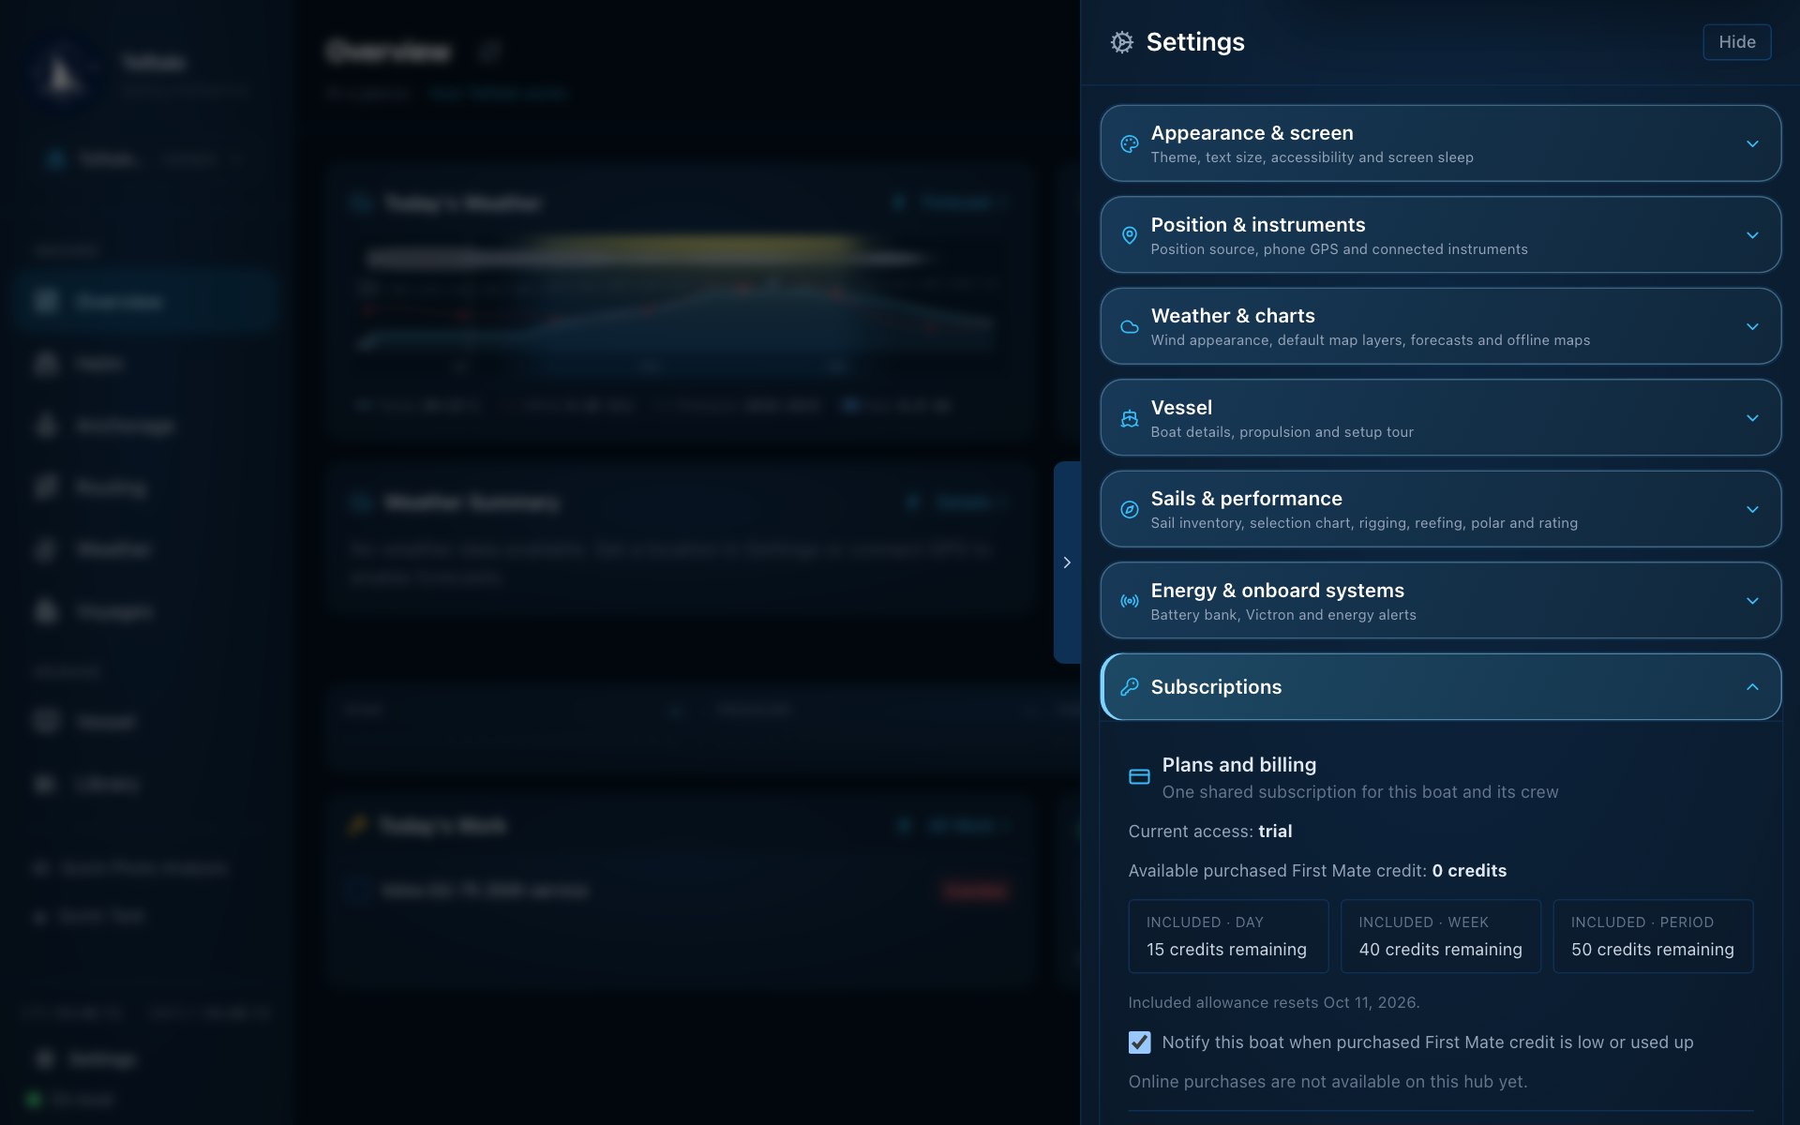Expand Energy & onboard systems chevron

click(1752, 601)
